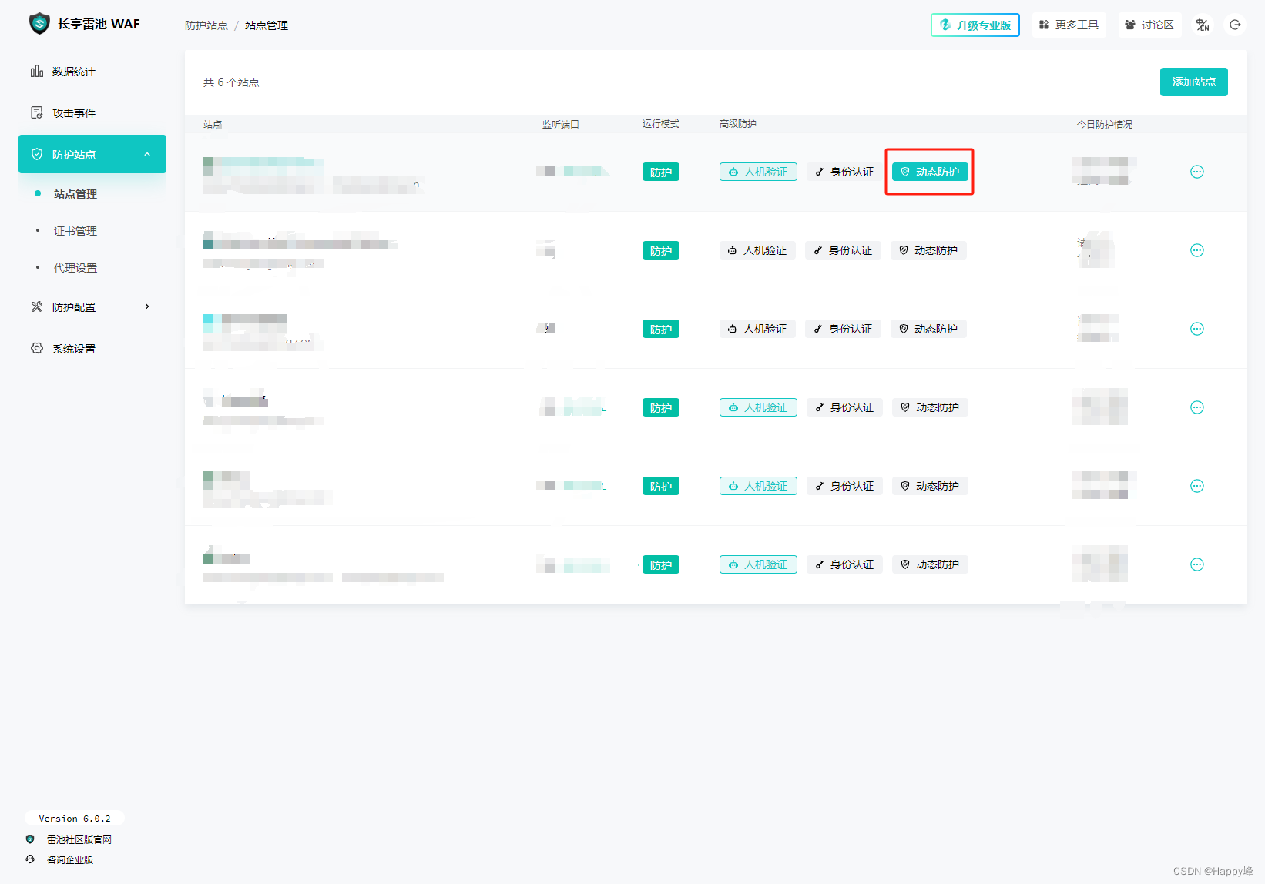Open the 更多工具 menu
Viewport: 1265px width, 884px height.
tap(1069, 25)
